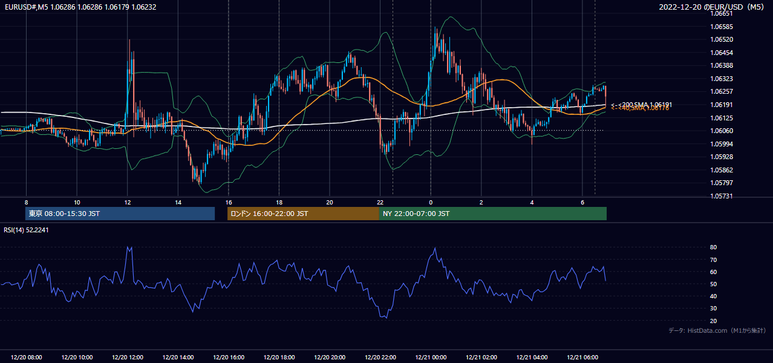Click price axis value 1.05994
Image resolution: width=773 pixels, height=363 pixels.
coord(722,144)
